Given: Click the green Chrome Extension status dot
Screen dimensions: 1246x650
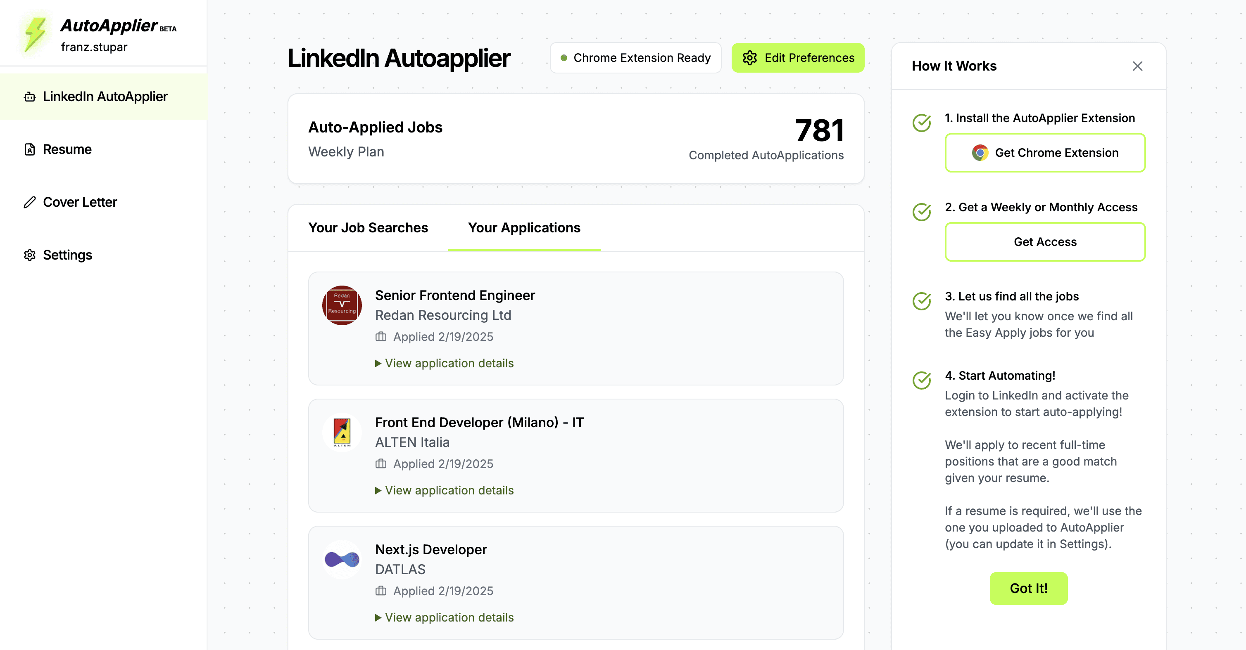Looking at the screenshot, I should [564, 58].
